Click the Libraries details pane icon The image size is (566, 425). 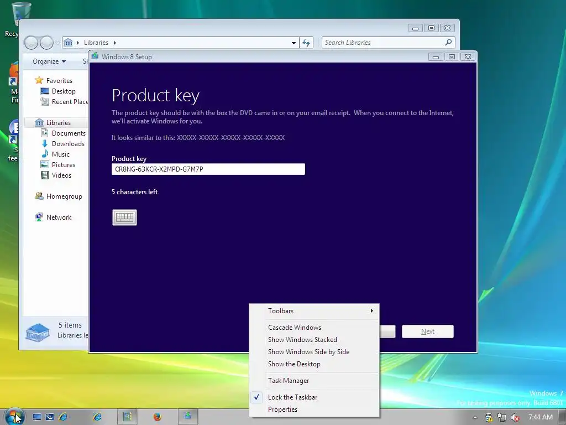38,331
